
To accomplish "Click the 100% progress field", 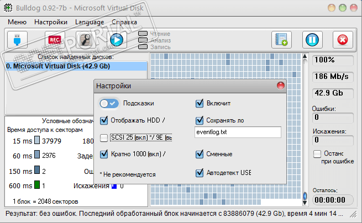I will point(333,60).
